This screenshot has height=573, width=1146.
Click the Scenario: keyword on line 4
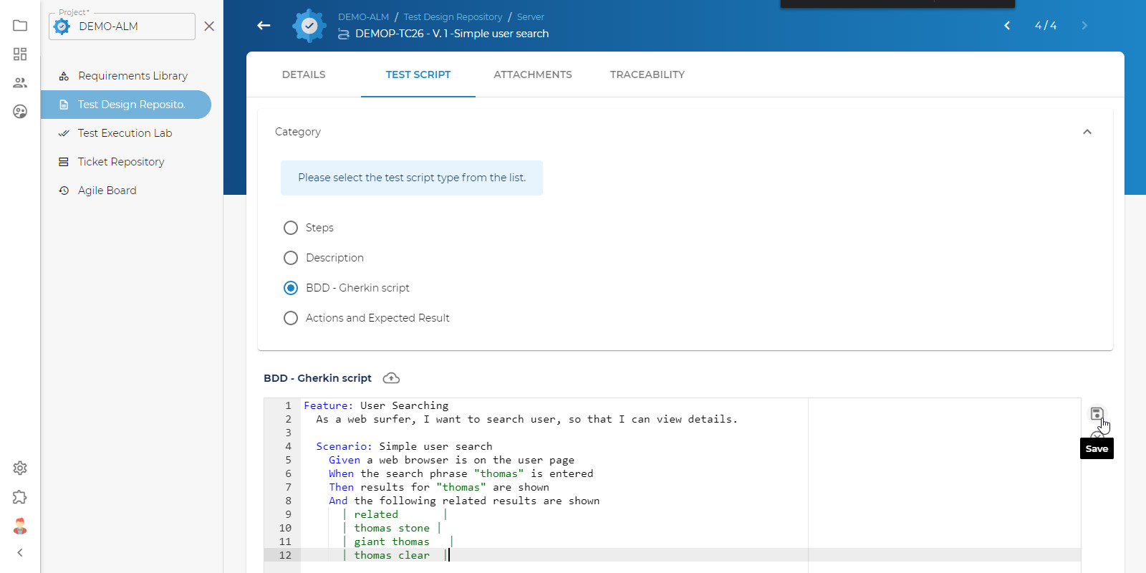345,446
